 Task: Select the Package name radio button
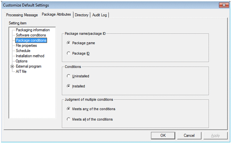click(69, 43)
